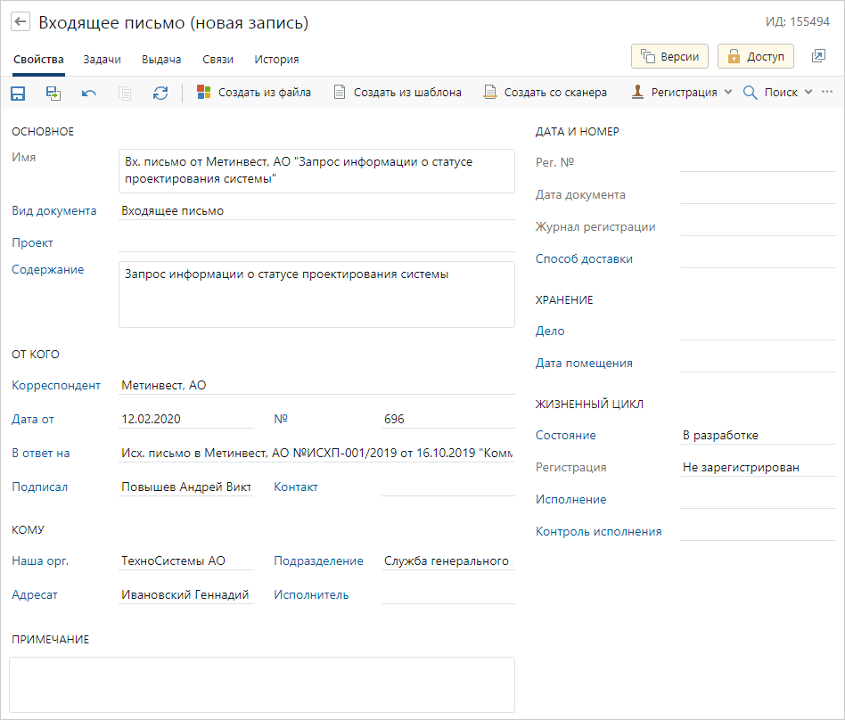
Task: Open card in new window icon
Action: coord(818,56)
